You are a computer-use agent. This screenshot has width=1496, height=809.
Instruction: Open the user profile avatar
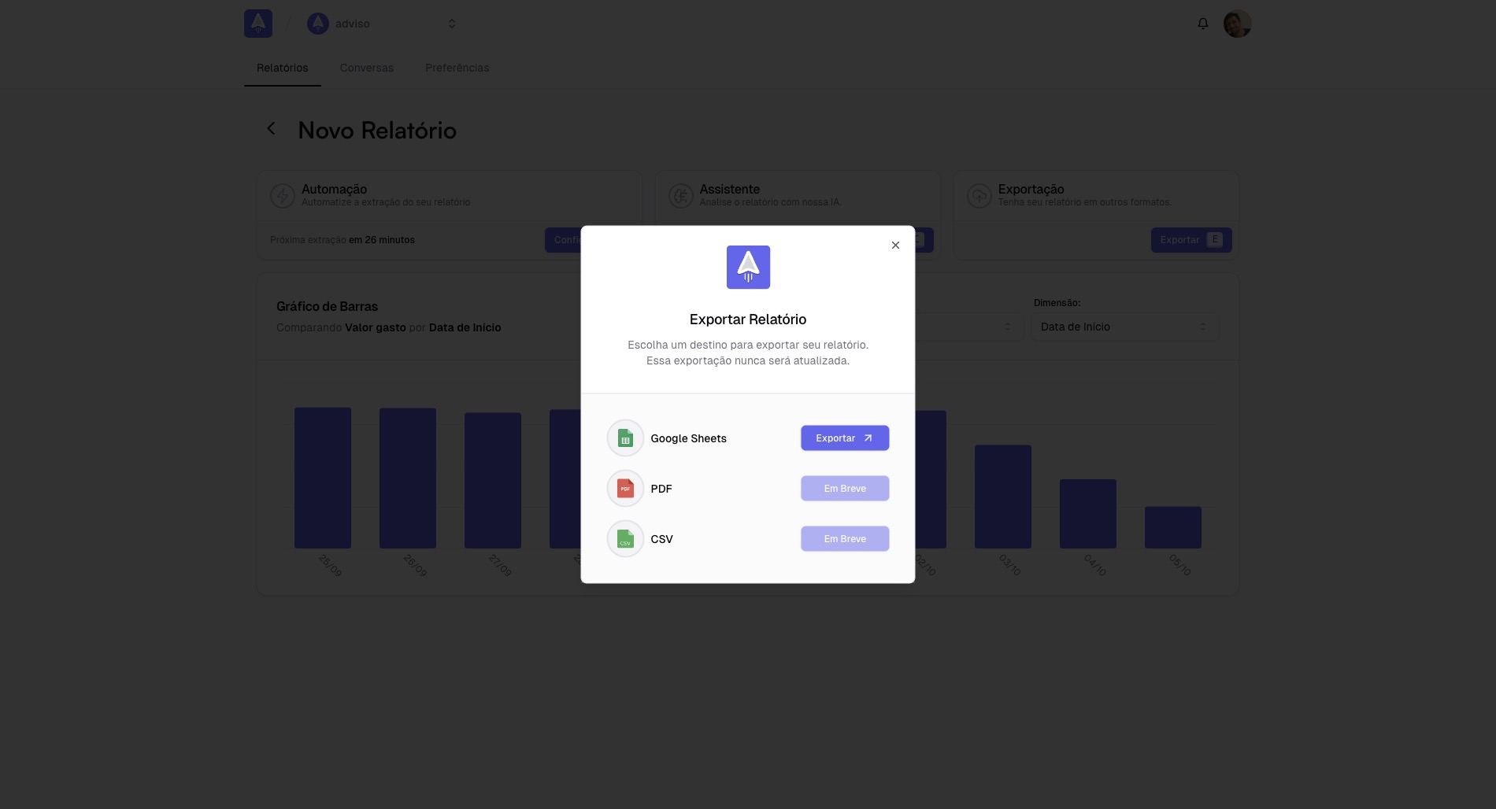click(x=1237, y=24)
